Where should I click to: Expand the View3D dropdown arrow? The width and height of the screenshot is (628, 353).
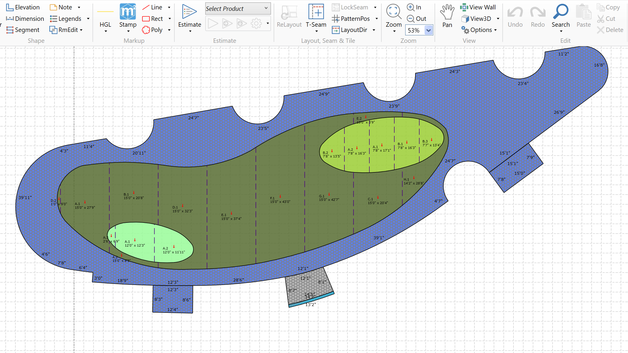pos(498,19)
